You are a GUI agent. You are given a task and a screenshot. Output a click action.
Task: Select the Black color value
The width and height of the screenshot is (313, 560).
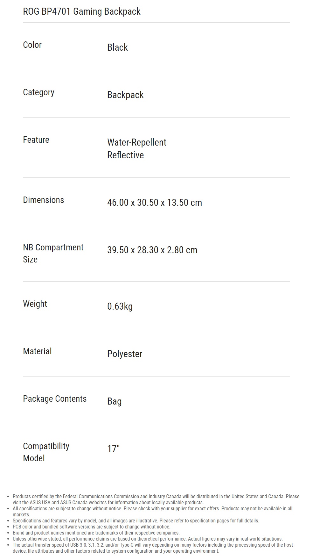tap(117, 47)
